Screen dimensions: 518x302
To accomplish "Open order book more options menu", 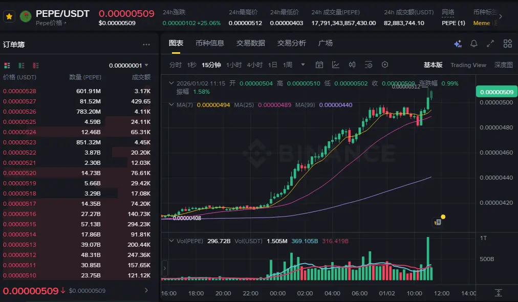I will (146, 44).
